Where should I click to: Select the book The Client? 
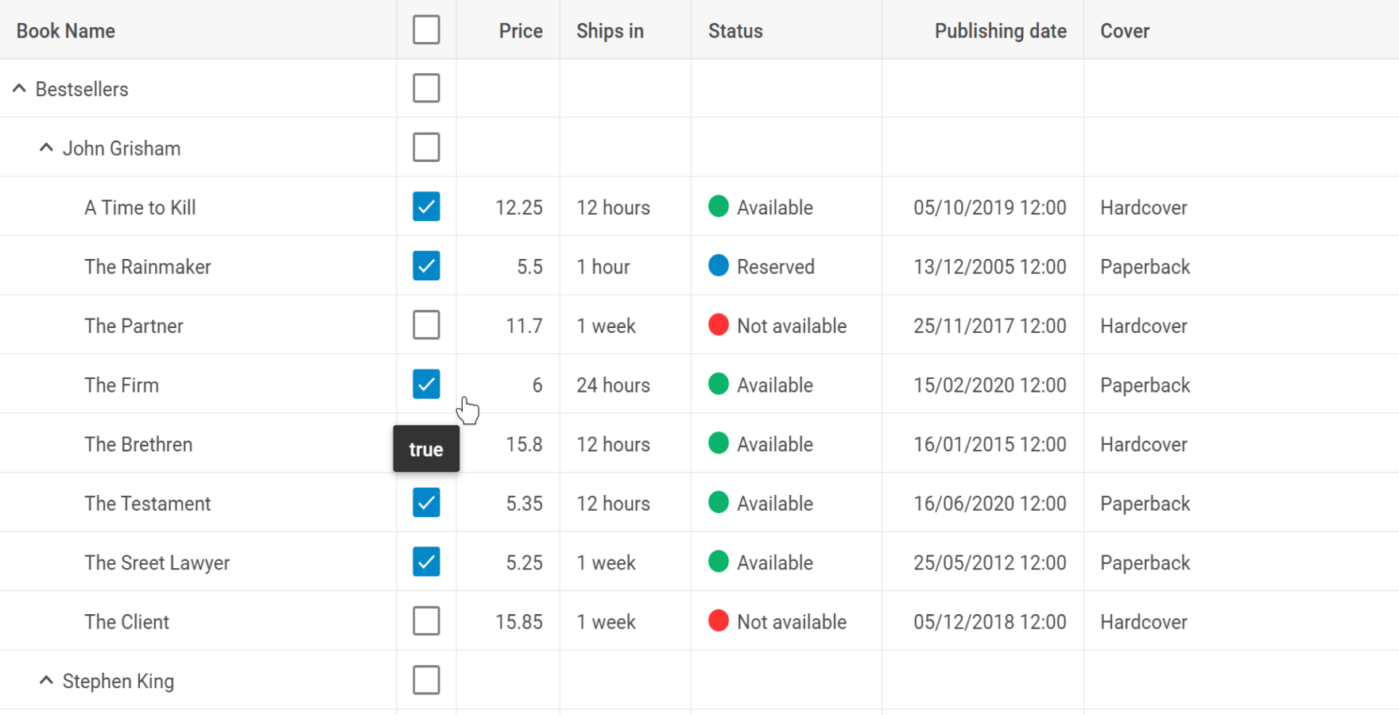click(127, 622)
